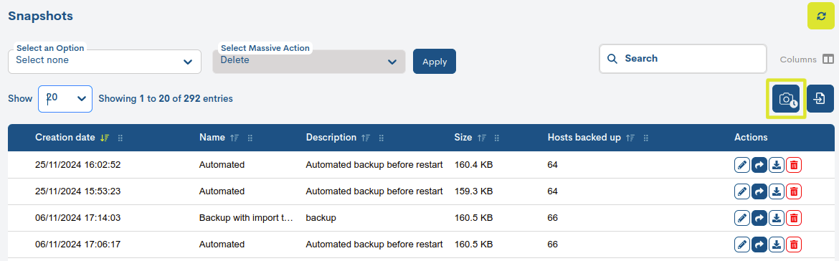839x261 pixels.
Task: Edit the 17:14:03 snapshot
Action: [x=741, y=218]
